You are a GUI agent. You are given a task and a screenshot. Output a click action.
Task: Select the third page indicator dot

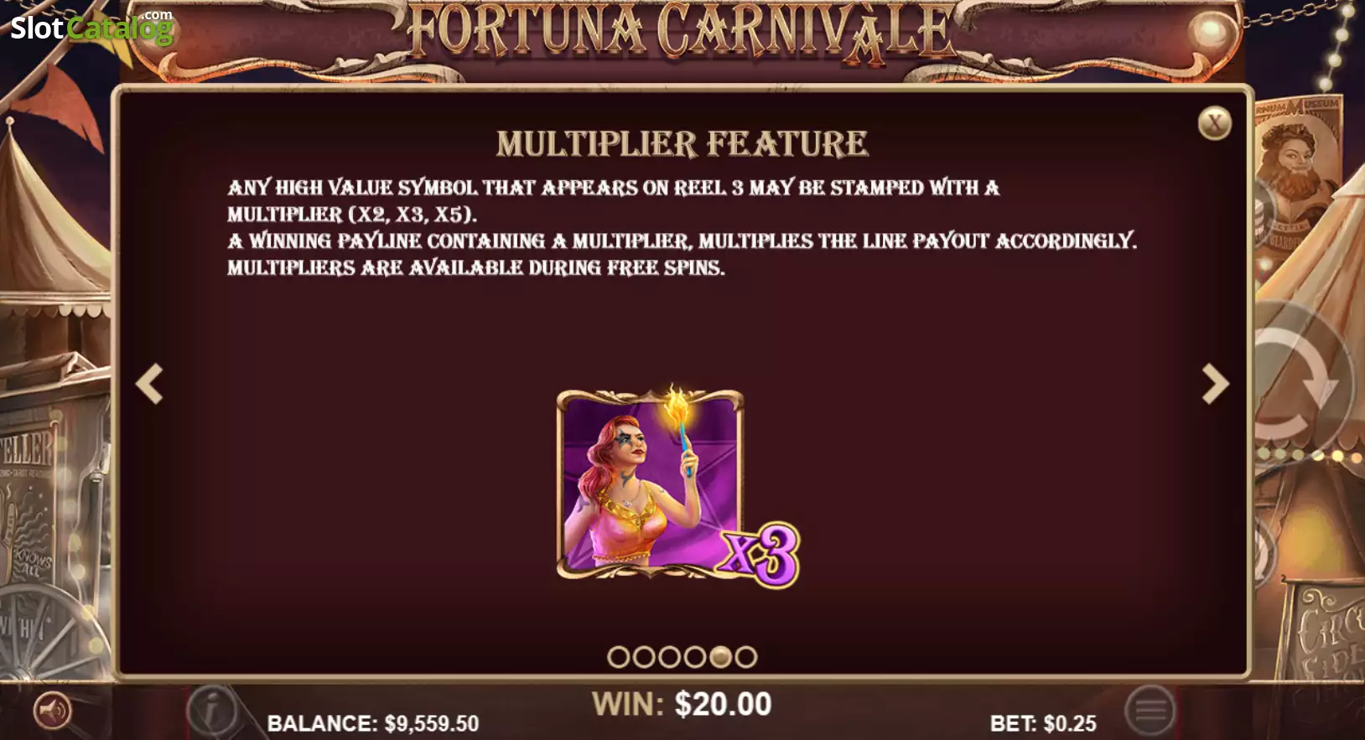669,657
